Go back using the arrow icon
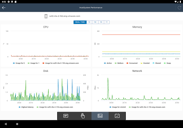This screenshot has width=183, height=128. click(x=4, y=8)
